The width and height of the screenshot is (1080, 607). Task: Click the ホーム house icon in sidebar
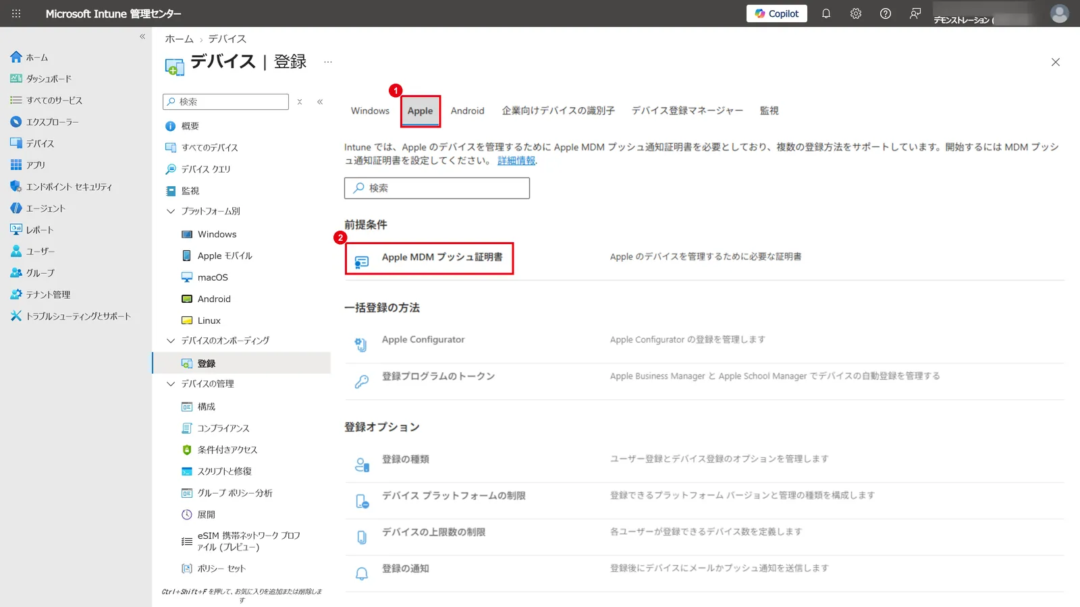(x=16, y=57)
